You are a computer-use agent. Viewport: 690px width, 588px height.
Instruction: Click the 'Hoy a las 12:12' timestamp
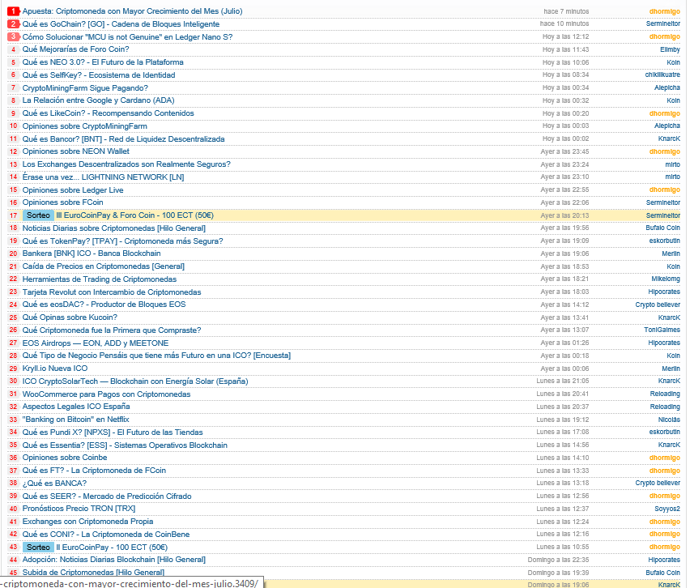pos(566,37)
